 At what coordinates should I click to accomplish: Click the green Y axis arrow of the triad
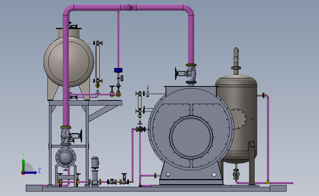pyautogui.click(x=24, y=165)
